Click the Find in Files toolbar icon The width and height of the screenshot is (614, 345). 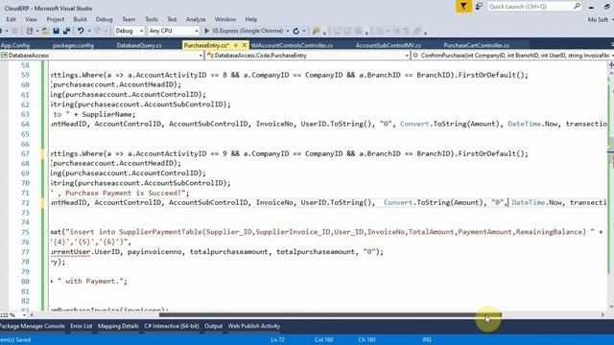[316, 31]
